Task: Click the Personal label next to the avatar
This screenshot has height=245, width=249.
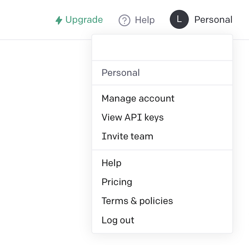Action: click(x=213, y=20)
